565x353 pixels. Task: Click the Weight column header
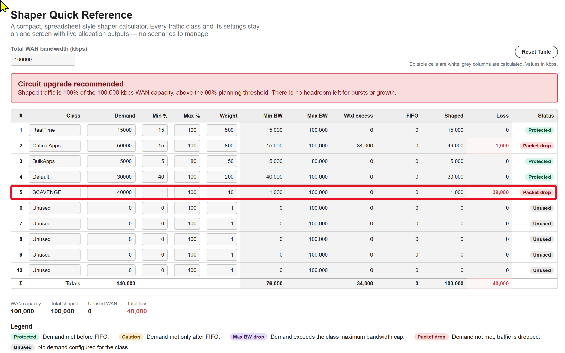pos(229,116)
